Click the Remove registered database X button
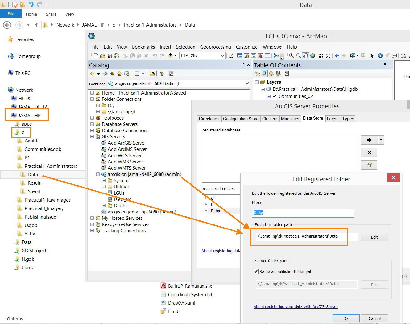 coord(369,152)
